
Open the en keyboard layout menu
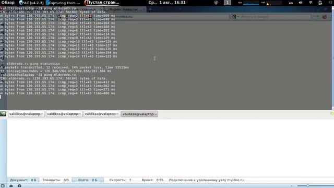point(291,3)
